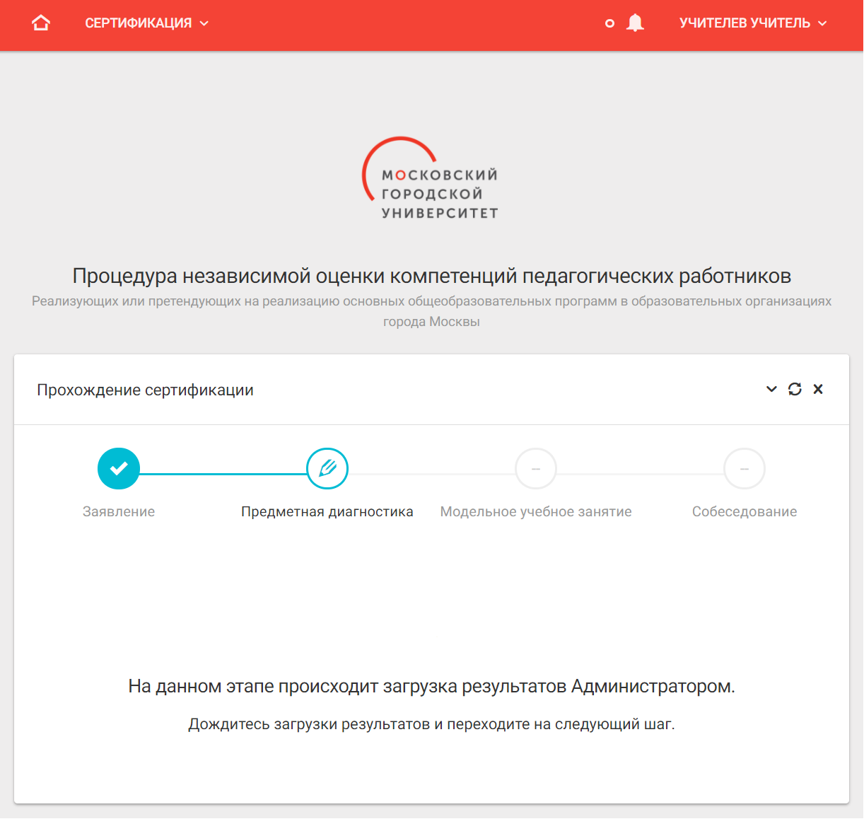The width and height of the screenshot is (864, 819).
Task: Click the Заявление step label
Action: [x=119, y=511]
